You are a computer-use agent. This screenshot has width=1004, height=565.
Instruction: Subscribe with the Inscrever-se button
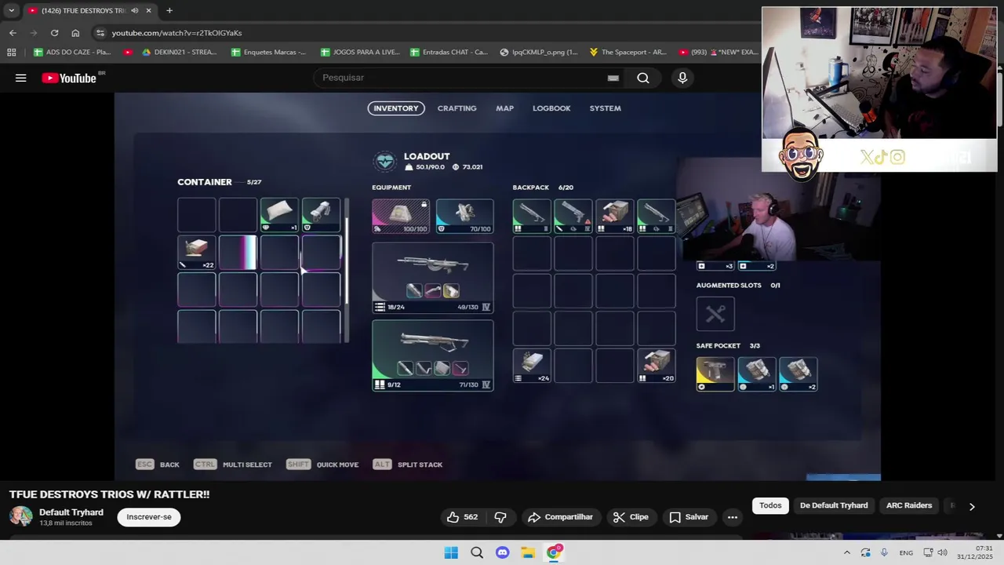point(149,517)
